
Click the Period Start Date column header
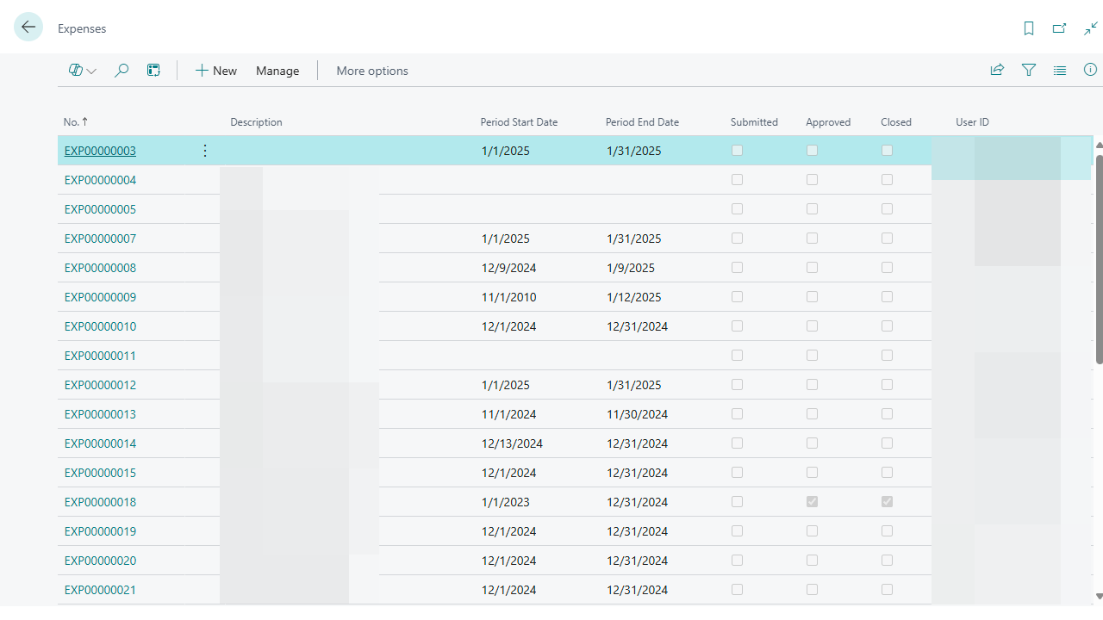coord(519,122)
